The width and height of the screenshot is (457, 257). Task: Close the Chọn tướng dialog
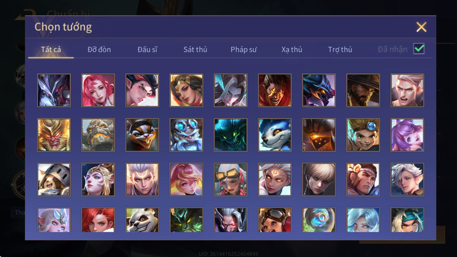click(x=421, y=27)
